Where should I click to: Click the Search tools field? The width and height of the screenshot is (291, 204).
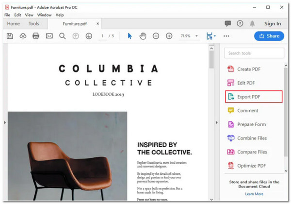pyautogui.click(x=254, y=53)
